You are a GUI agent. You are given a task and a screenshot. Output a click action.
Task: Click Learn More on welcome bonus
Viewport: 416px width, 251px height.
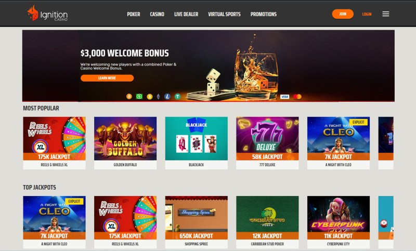coord(107,78)
